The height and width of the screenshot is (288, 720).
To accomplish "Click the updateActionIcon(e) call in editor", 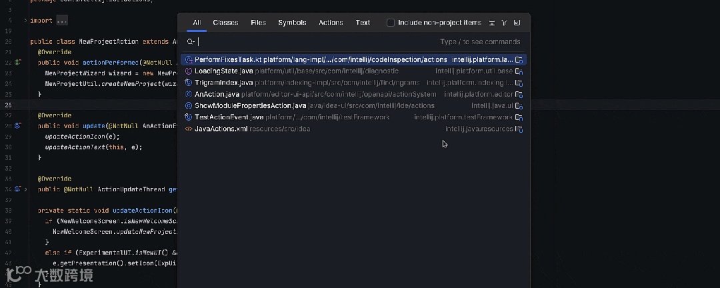I will tap(82, 137).
